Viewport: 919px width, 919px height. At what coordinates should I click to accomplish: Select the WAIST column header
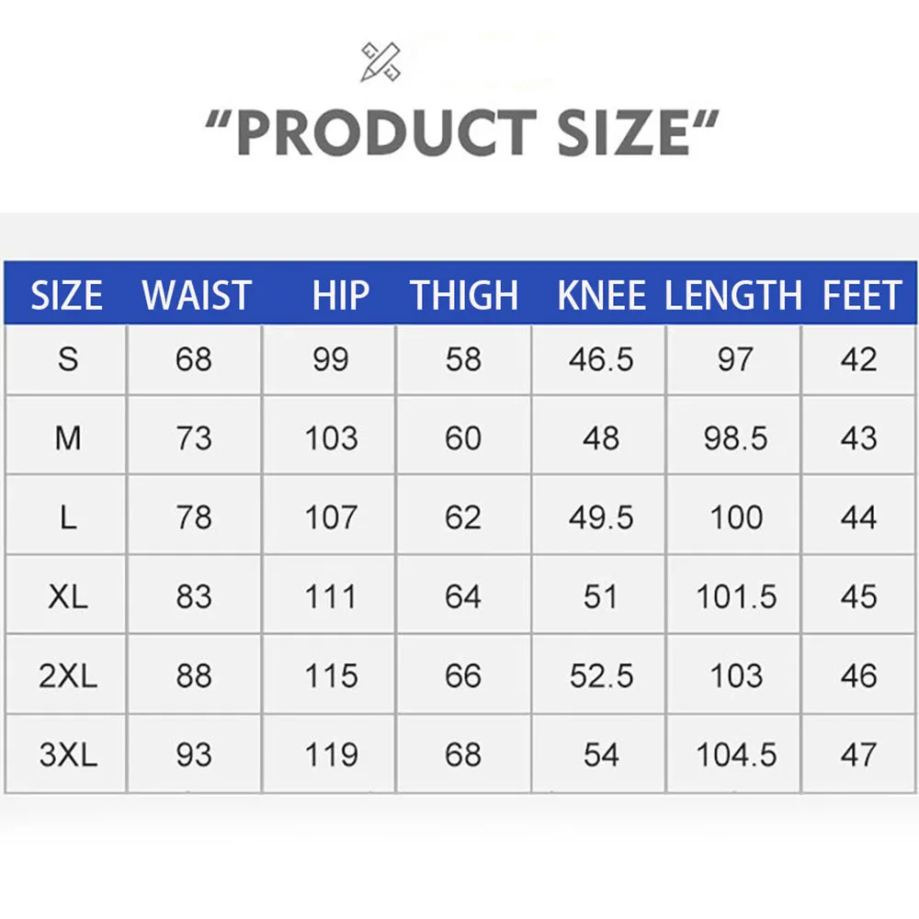click(197, 296)
